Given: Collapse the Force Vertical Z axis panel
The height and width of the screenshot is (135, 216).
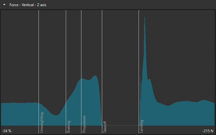Looking at the screenshot, I should pyautogui.click(x=4, y=5).
